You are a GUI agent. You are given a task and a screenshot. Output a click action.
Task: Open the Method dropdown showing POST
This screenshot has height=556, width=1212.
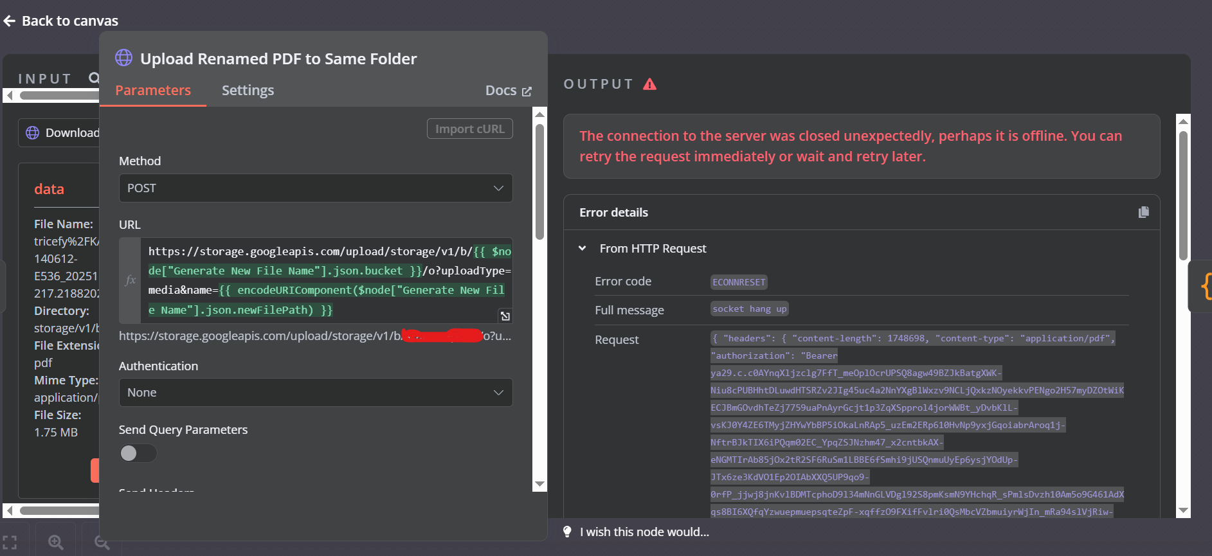pos(315,188)
